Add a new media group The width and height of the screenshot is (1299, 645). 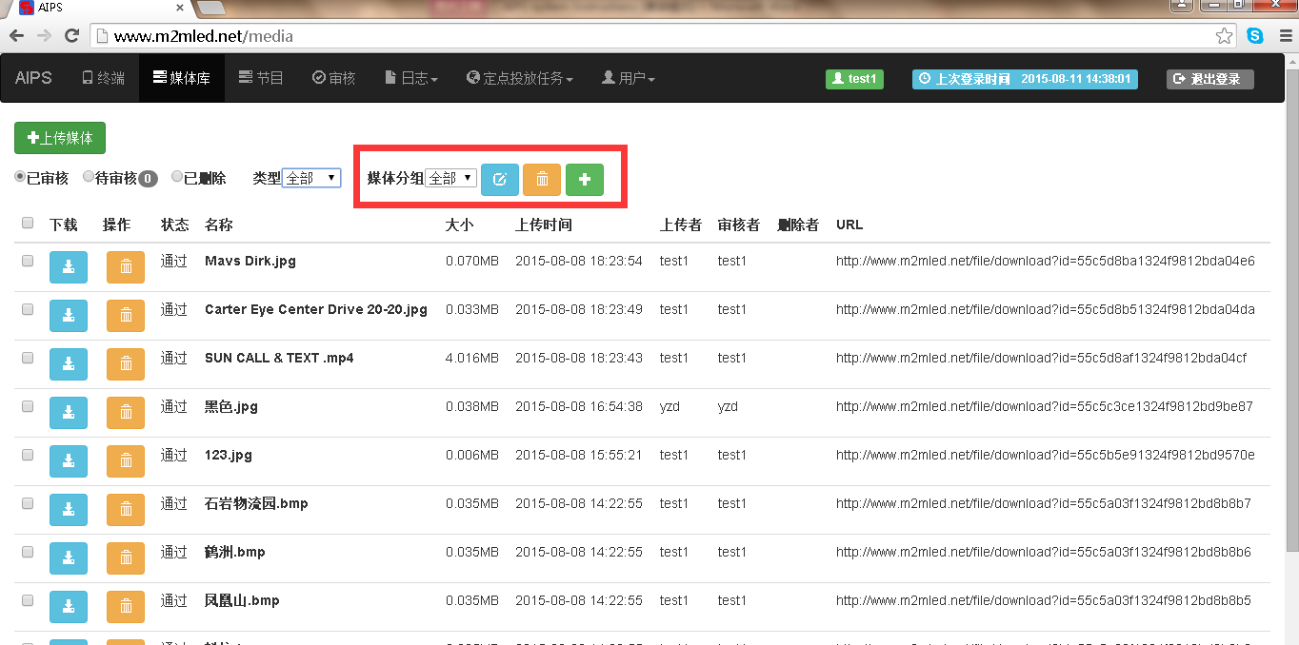point(585,180)
